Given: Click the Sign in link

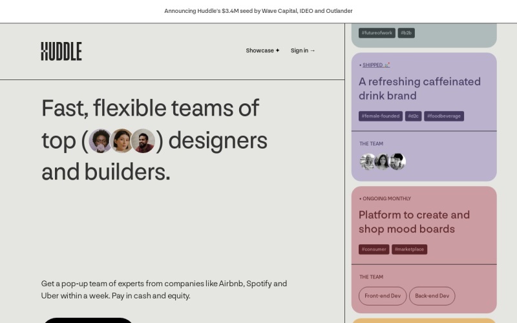Looking at the screenshot, I should click(302, 50).
